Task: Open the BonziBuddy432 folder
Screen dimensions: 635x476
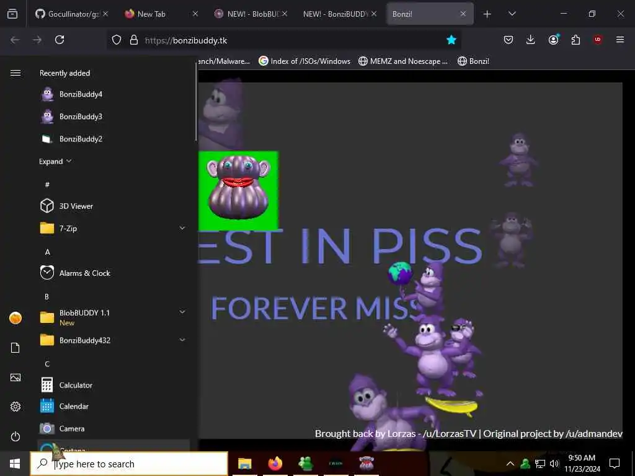Action: [113, 340]
